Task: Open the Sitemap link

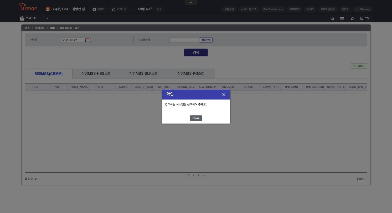Action: (363, 9)
